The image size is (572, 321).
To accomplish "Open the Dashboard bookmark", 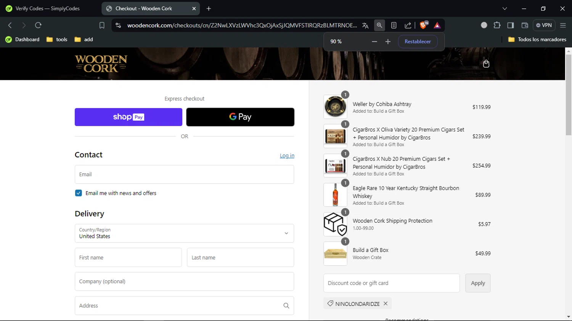I will [22, 39].
